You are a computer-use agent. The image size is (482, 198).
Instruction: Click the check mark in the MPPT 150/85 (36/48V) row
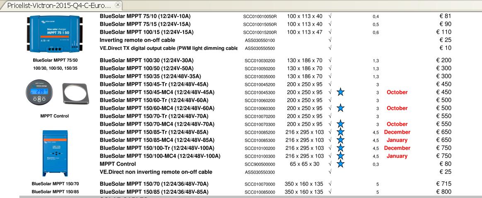(330, 192)
